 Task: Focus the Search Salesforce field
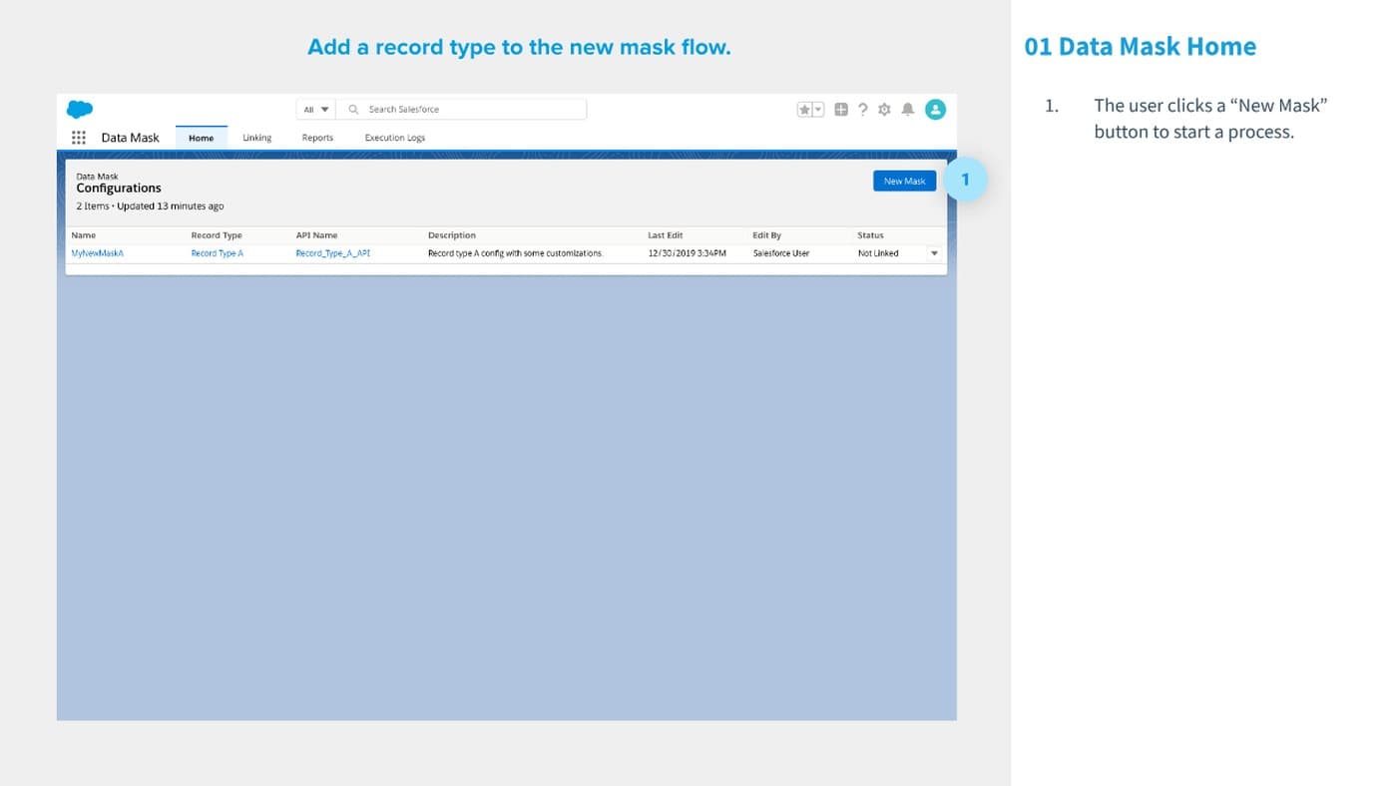coord(462,110)
